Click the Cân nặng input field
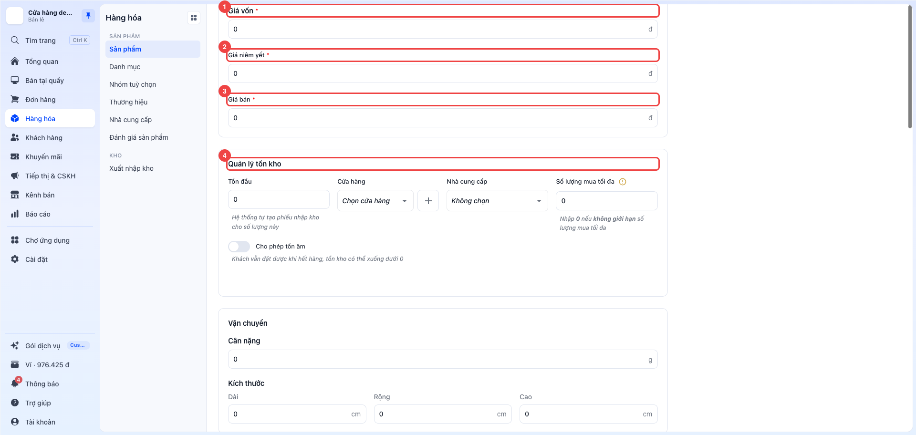 click(443, 359)
